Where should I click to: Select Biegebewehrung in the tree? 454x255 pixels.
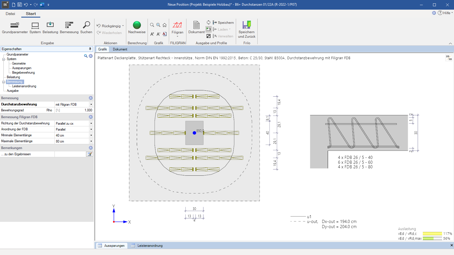23,73
